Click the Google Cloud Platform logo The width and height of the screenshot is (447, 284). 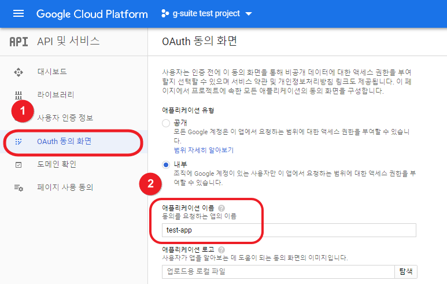click(x=92, y=14)
